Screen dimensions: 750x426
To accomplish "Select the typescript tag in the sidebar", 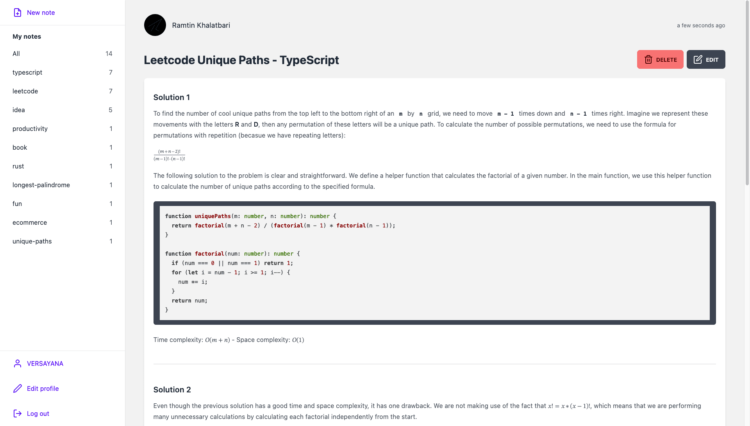I will coord(27,72).
